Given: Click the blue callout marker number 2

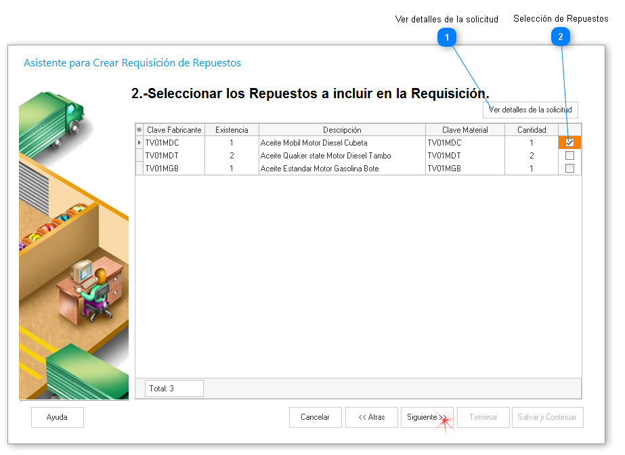Looking at the screenshot, I should [x=560, y=38].
